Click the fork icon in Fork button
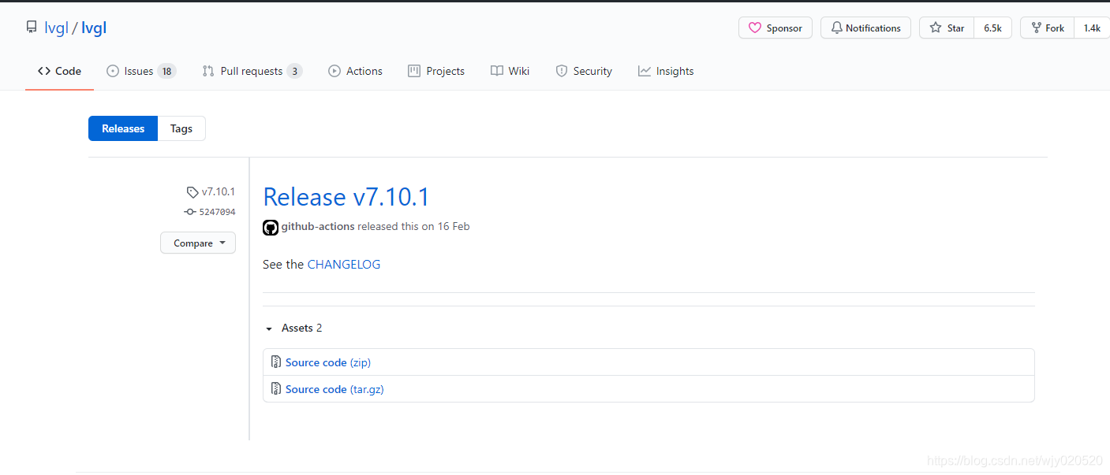Screen dimensions: 1110x475 [1036, 28]
